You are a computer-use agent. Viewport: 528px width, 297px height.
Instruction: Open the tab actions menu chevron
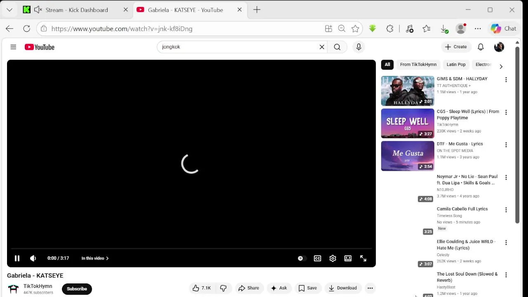click(9, 10)
